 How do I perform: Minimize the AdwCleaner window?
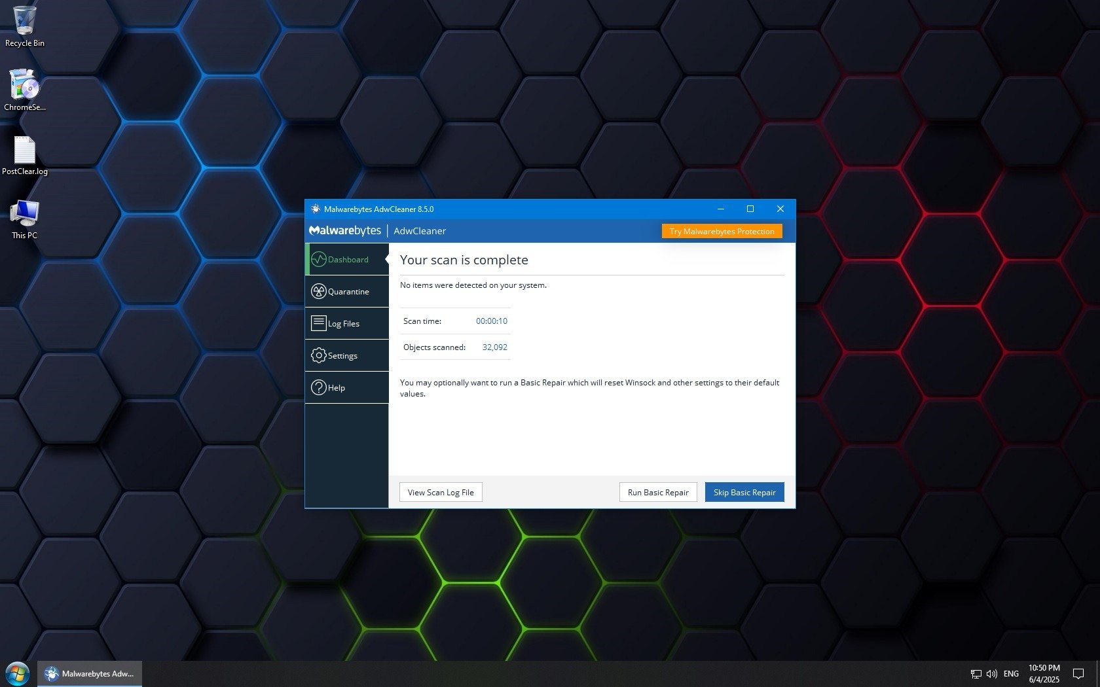tap(721, 209)
